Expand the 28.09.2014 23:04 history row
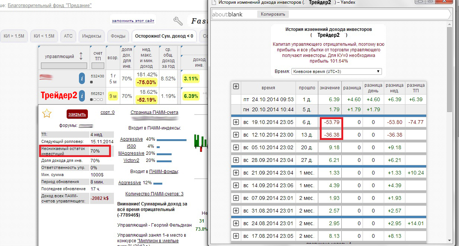The height and width of the screenshot is (246, 459). click(236, 160)
